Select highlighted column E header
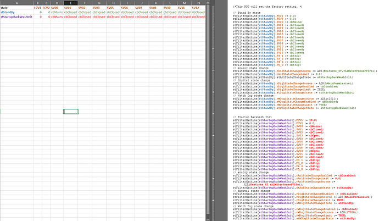Screen dimensions: 379x221 click(70, 3)
